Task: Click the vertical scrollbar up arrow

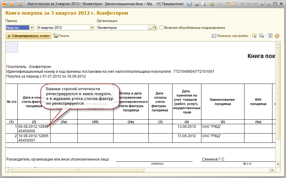Action: point(278,44)
